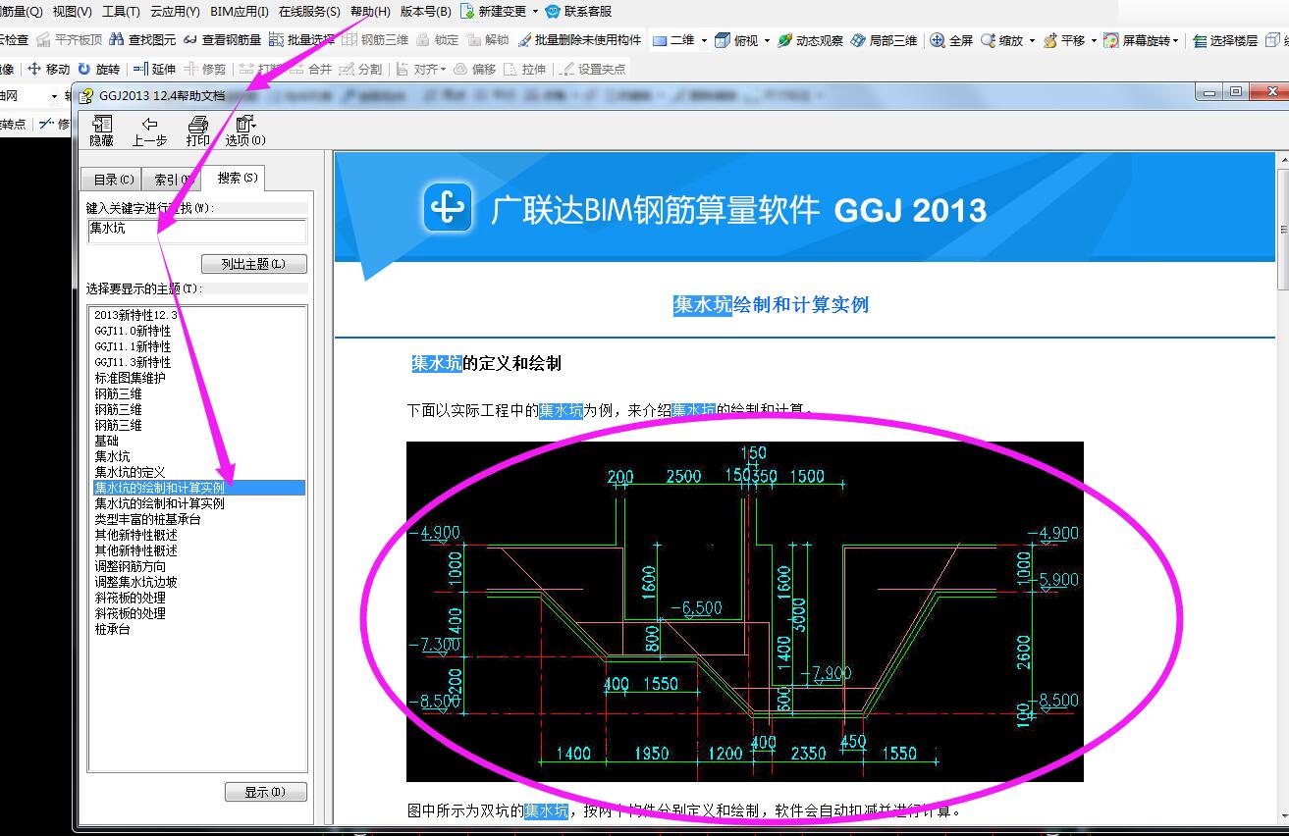Select the 分割 split tool
The width and height of the screenshot is (1289, 836).
coord(360,69)
